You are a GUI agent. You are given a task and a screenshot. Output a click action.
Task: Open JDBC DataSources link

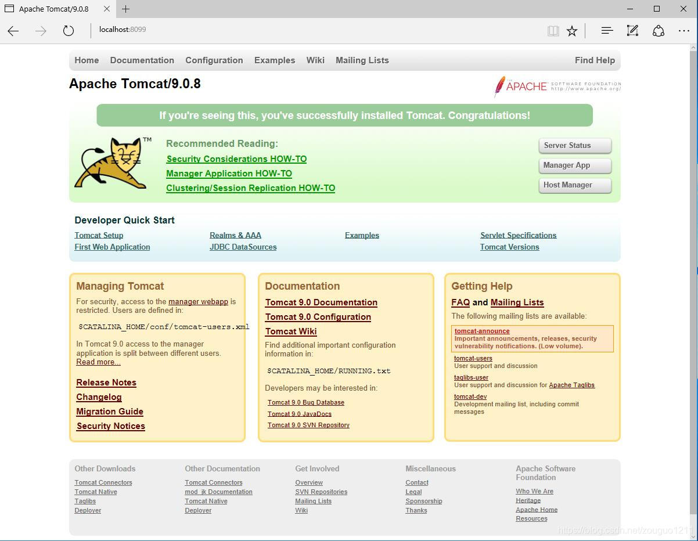243,247
